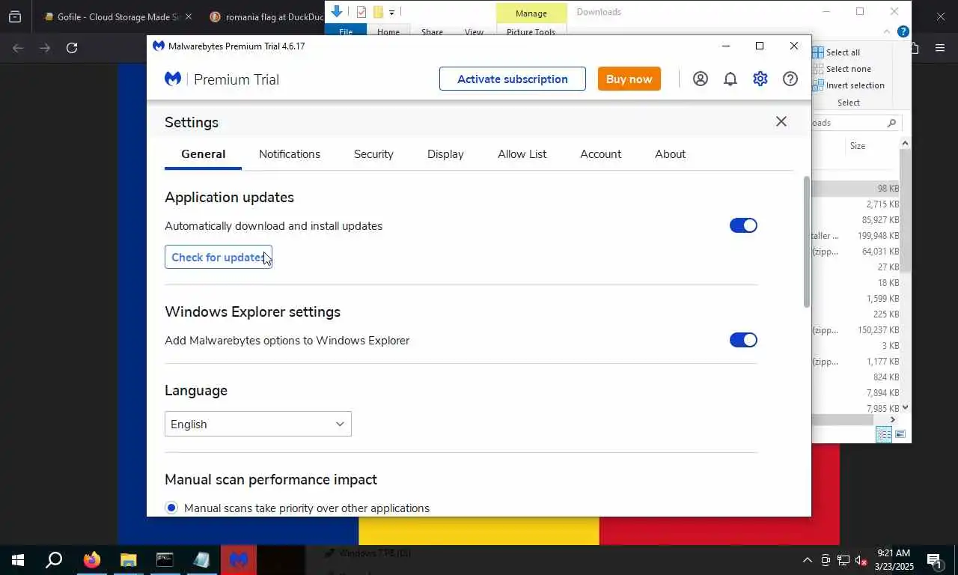Open the notifications bell in Malwarebytes

click(x=730, y=79)
